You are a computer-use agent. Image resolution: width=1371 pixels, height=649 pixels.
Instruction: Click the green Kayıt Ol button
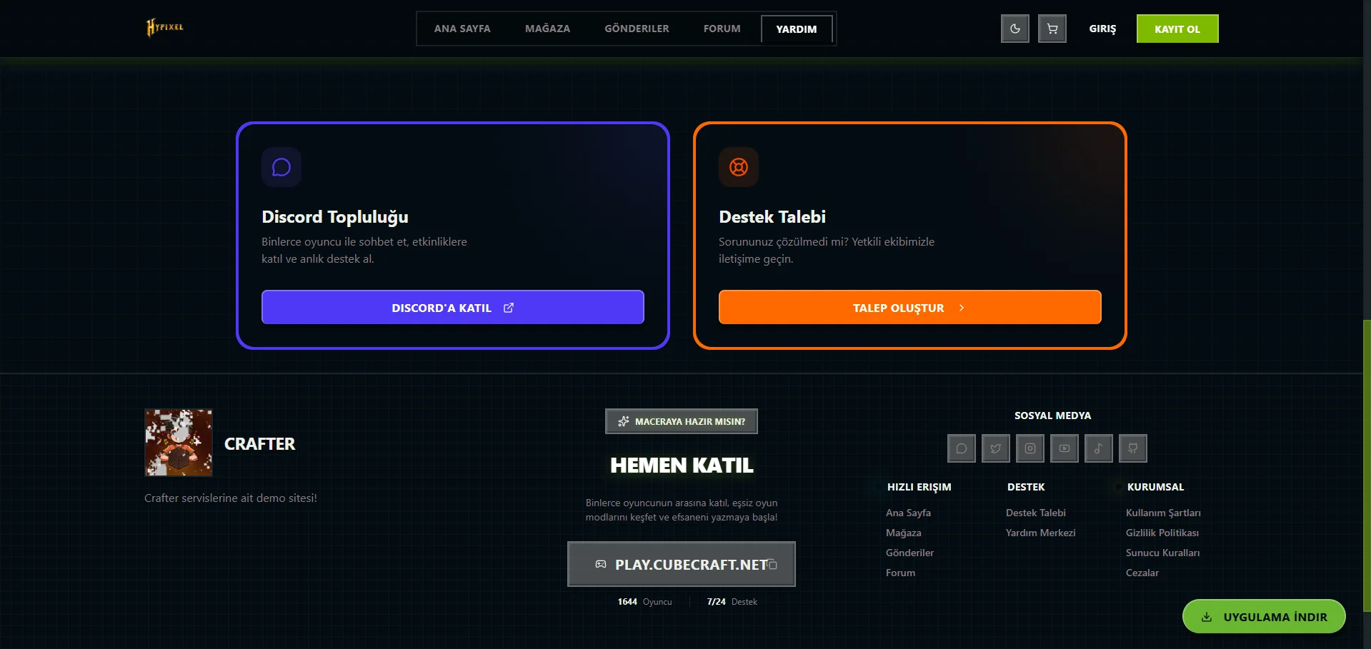click(1177, 29)
